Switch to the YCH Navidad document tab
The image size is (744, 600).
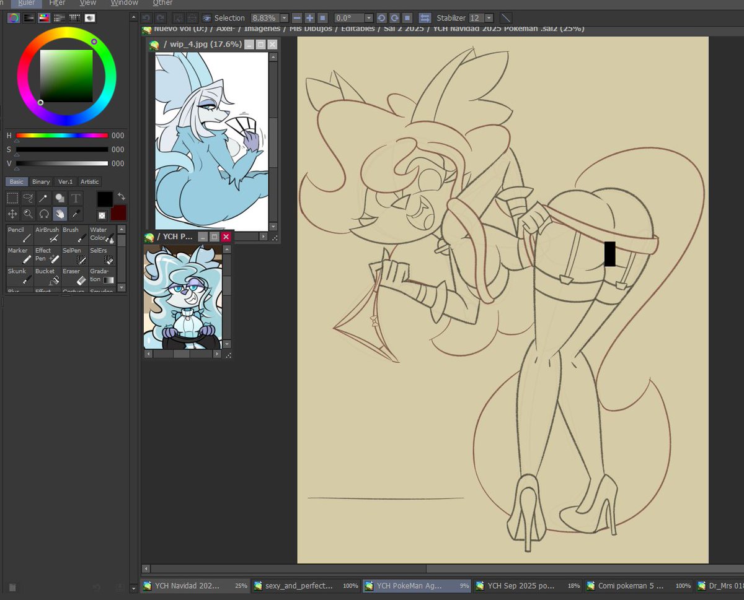(x=195, y=586)
